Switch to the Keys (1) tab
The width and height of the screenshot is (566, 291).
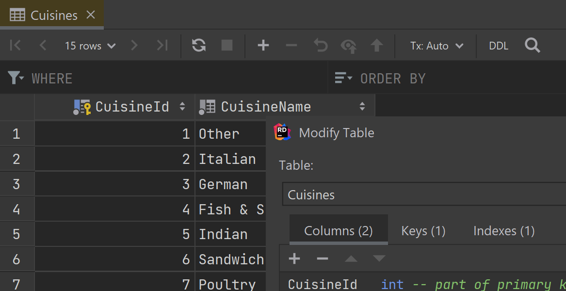coord(423,231)
